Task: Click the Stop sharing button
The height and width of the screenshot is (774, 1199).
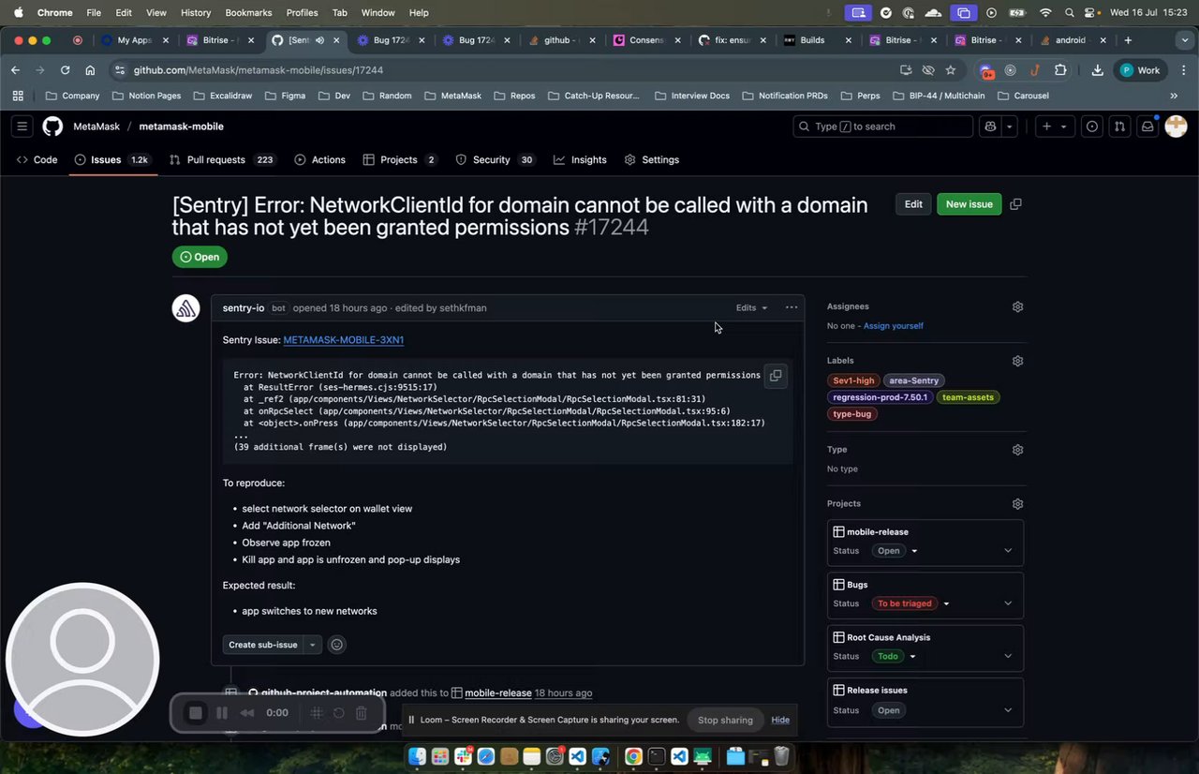Action: [x=725, y=720]
